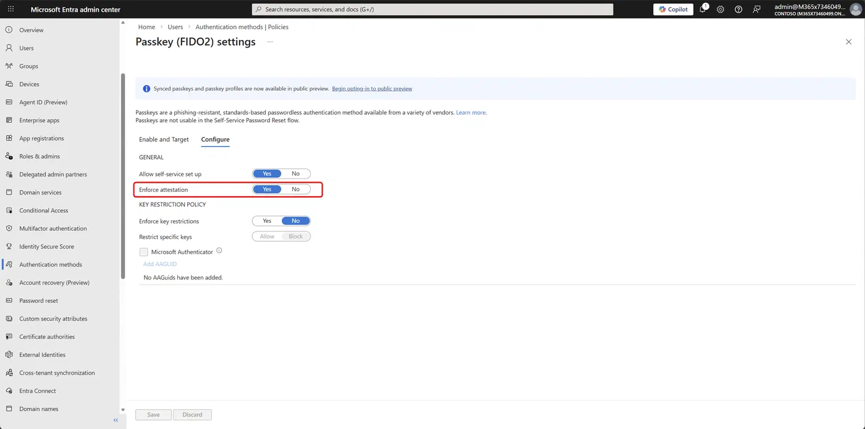Click the Certificate authorities sidebar icon

point(9,336)
